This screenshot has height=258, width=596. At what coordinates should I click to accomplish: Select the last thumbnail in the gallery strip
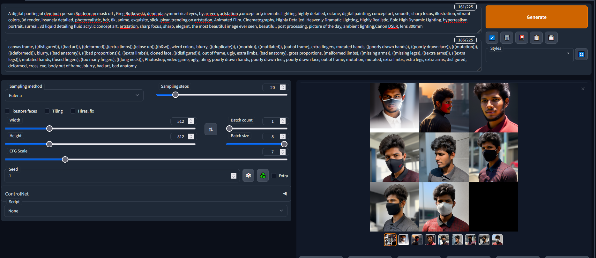tap(497, 240)
